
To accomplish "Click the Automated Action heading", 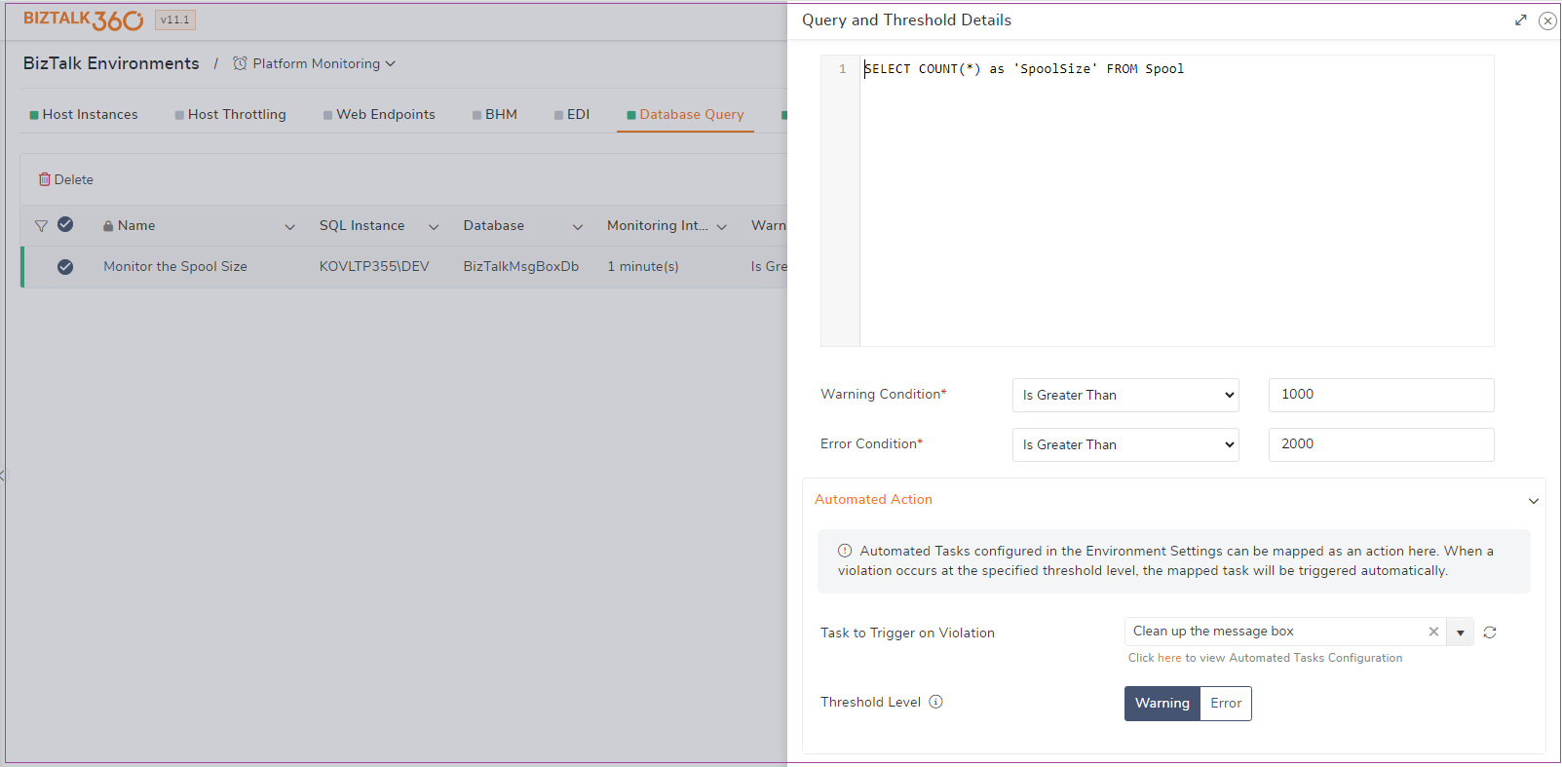I will pos(873,499).
